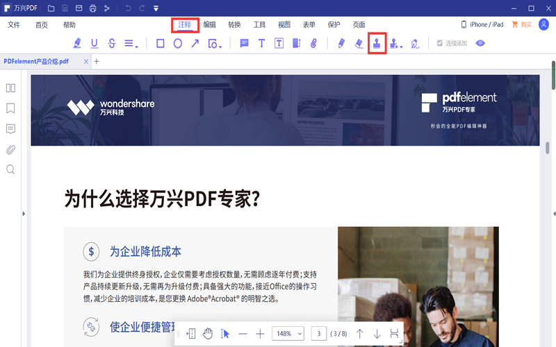Toggle the 连续添加 checkbox
The width and height of the screenshot is (556, 347).
439,43
